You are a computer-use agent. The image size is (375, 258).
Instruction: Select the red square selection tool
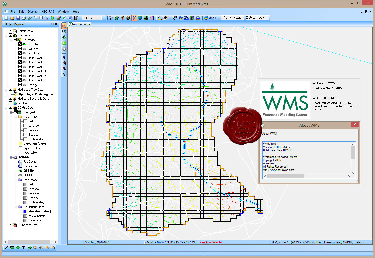[x=64, y=69]
